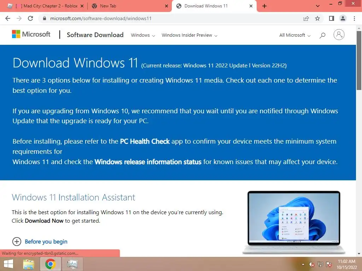The height and width of the screenshot is (271, 362).
Task: Reload the page with the refresh icon
Action: point(30,18)
